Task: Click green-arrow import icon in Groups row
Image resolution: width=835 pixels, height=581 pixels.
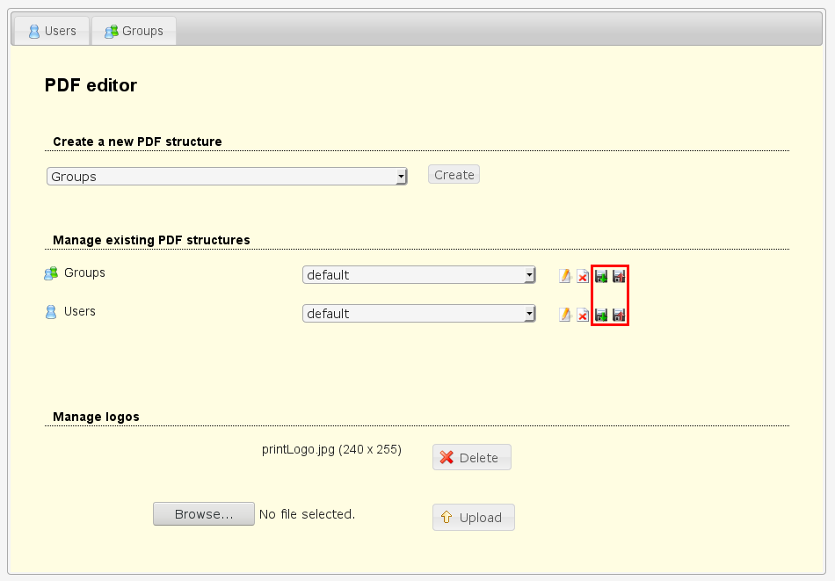Action: 601,276
